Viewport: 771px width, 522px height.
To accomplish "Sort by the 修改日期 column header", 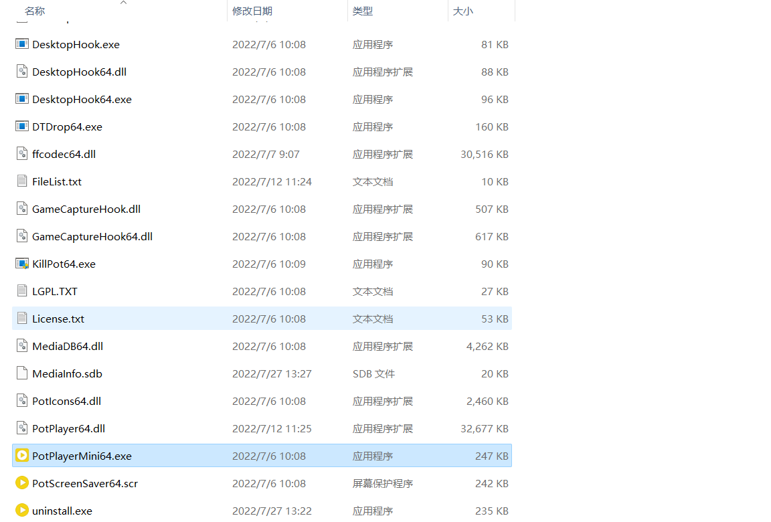I will [252, 11].
